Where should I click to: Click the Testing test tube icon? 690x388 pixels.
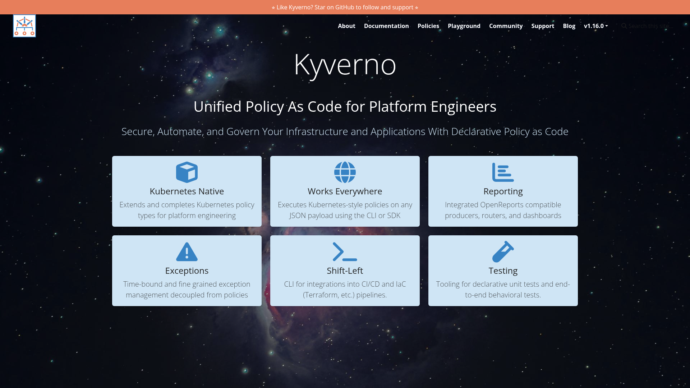coord(503,251)
